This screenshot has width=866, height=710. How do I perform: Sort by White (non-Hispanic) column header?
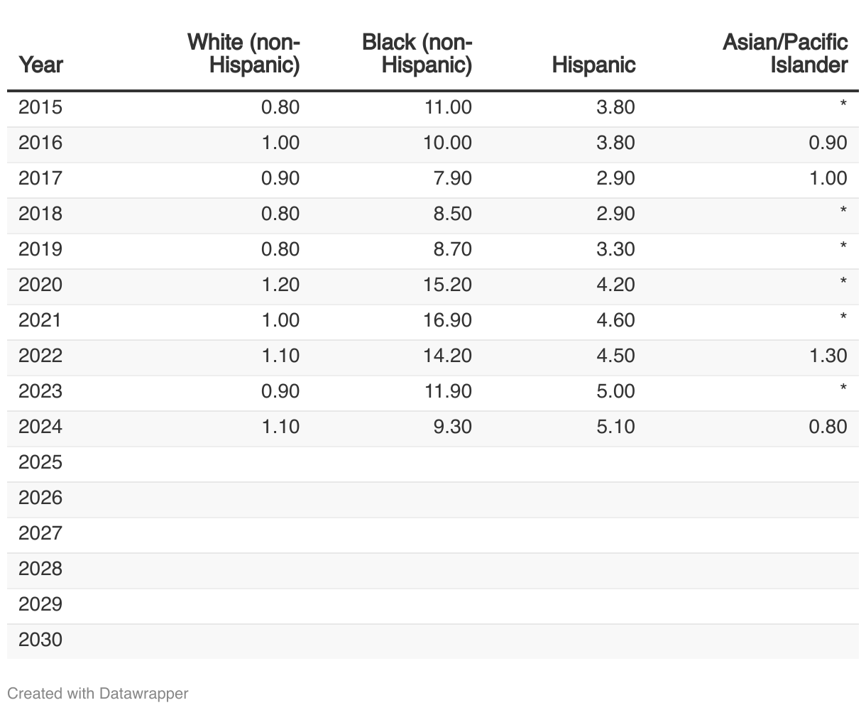(243, 54)
